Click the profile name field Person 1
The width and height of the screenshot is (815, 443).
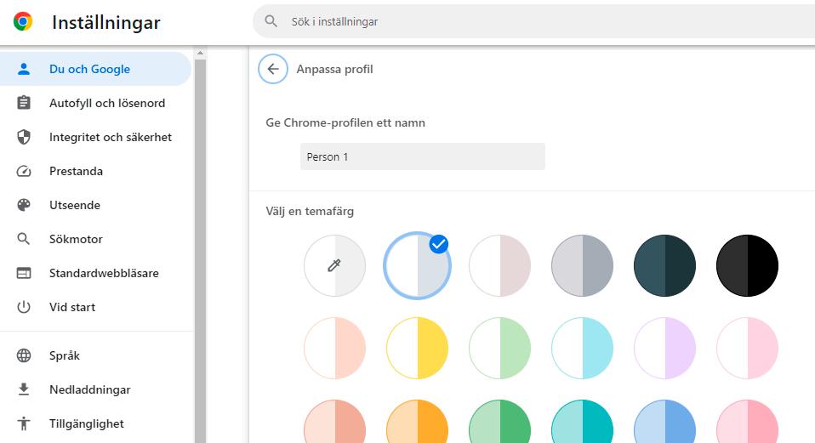click(x=422, y=156)
